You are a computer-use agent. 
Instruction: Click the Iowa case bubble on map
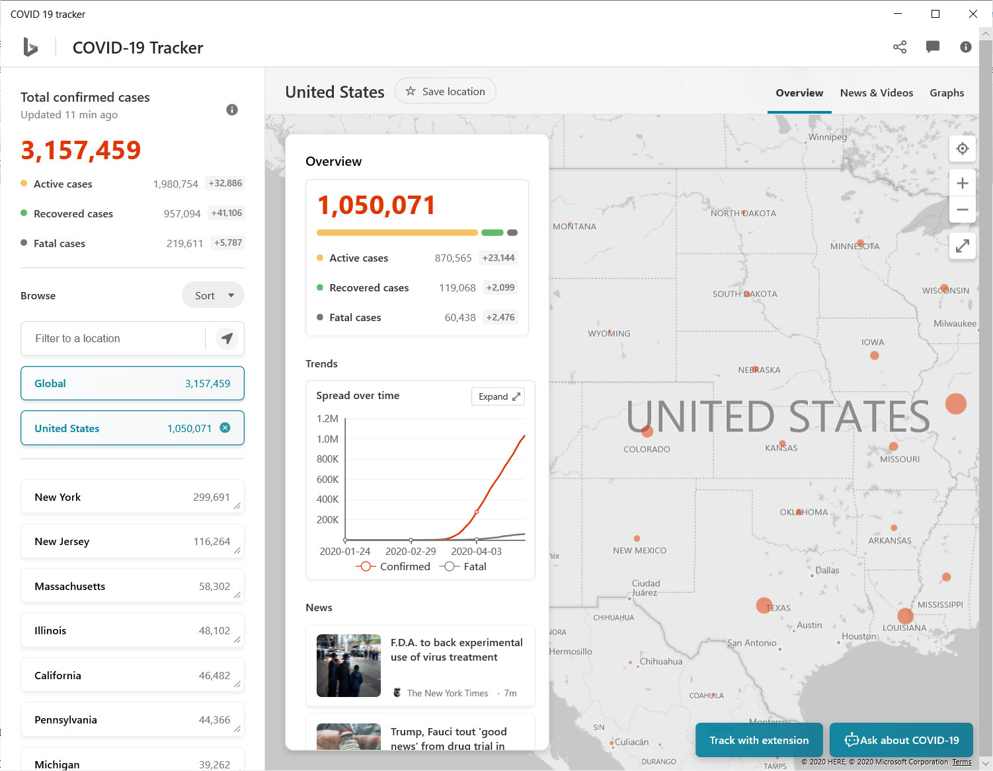pyautogui.click(x=875, y=355)
